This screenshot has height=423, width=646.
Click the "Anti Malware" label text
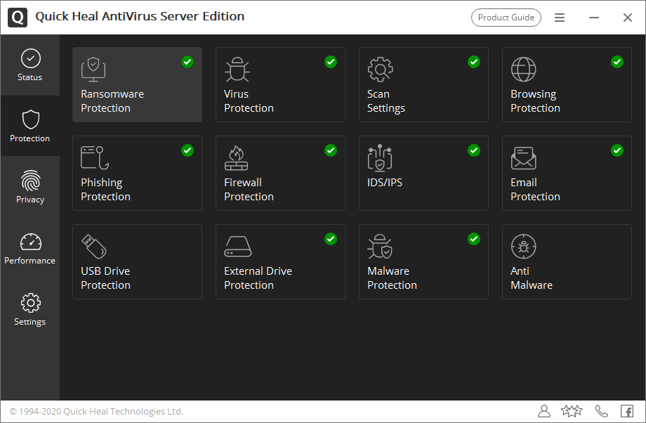click(532, 278)
